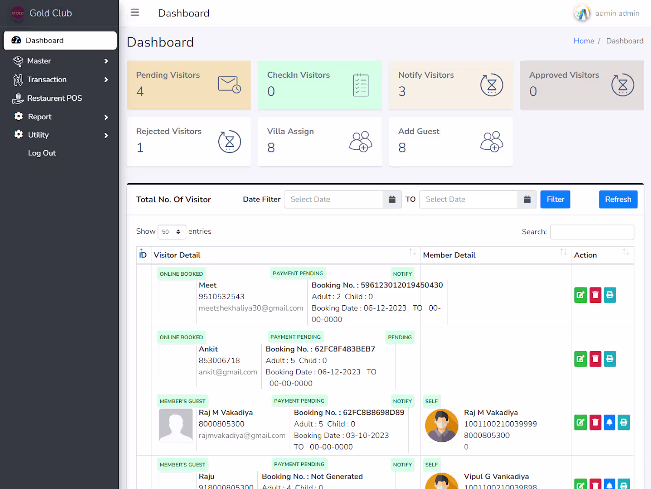Open the admin admin profile avatar
The image size is (651, 489).
click(x=582, y=13)
